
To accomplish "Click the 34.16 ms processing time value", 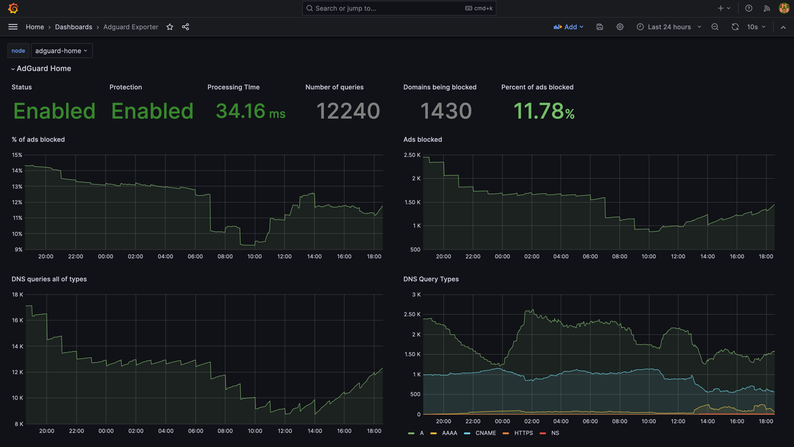I will (x=250, y=111).
